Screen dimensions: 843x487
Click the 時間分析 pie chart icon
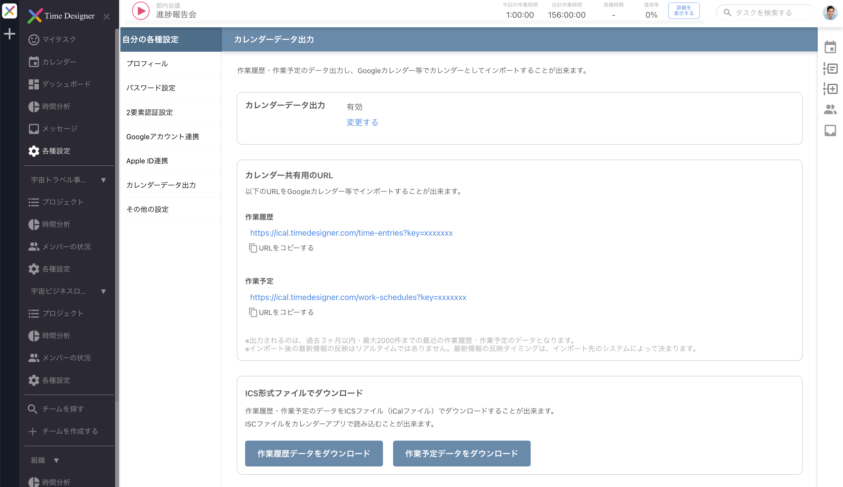click(x=34, y=106)
